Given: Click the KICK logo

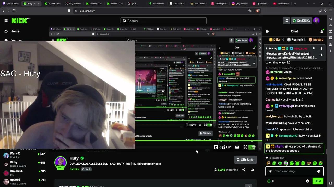Looking at the screenshot, I should pyautogui.click(x=21, y=21).
